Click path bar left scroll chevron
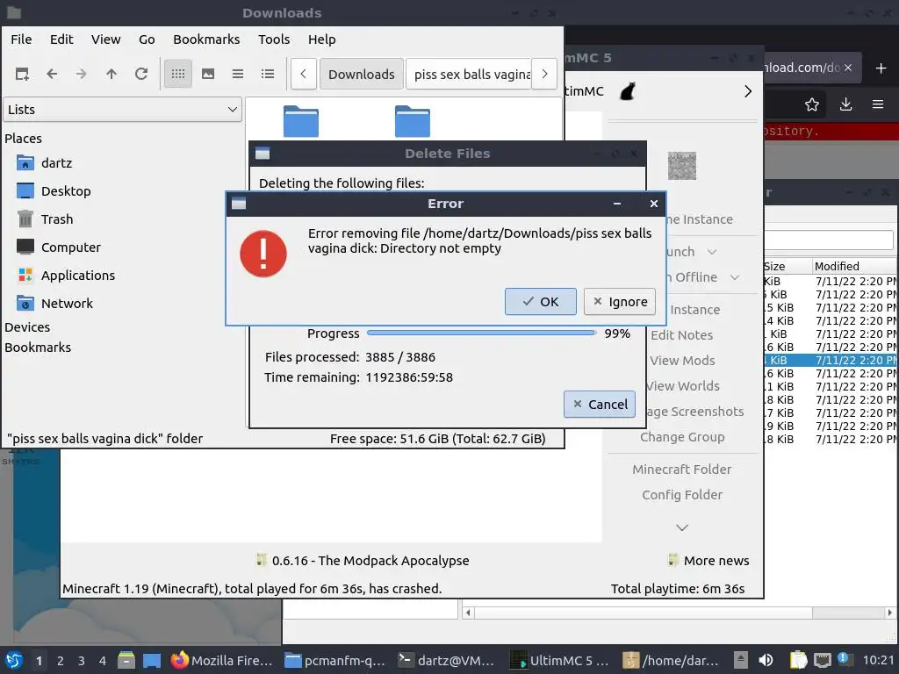899x674 pixels. (303, 74)
